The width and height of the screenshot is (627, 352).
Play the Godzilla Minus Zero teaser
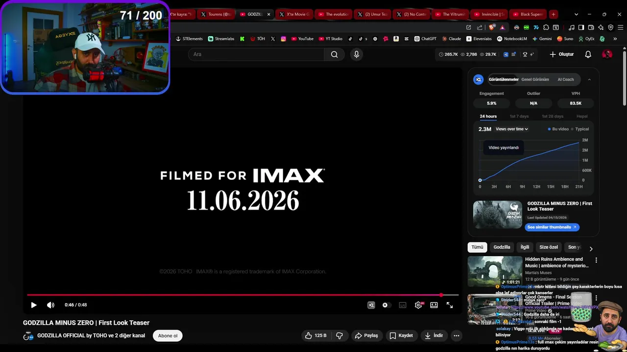[x=34, y=305]
